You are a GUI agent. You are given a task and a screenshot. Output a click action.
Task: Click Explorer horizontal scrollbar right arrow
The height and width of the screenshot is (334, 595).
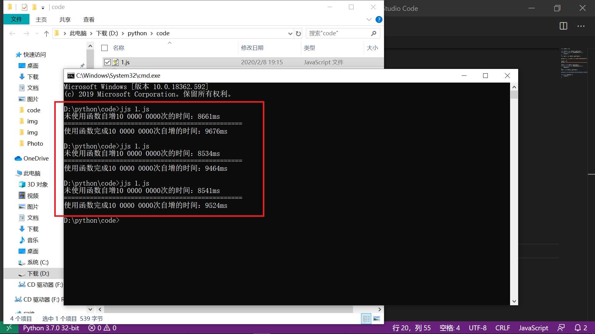380,309
